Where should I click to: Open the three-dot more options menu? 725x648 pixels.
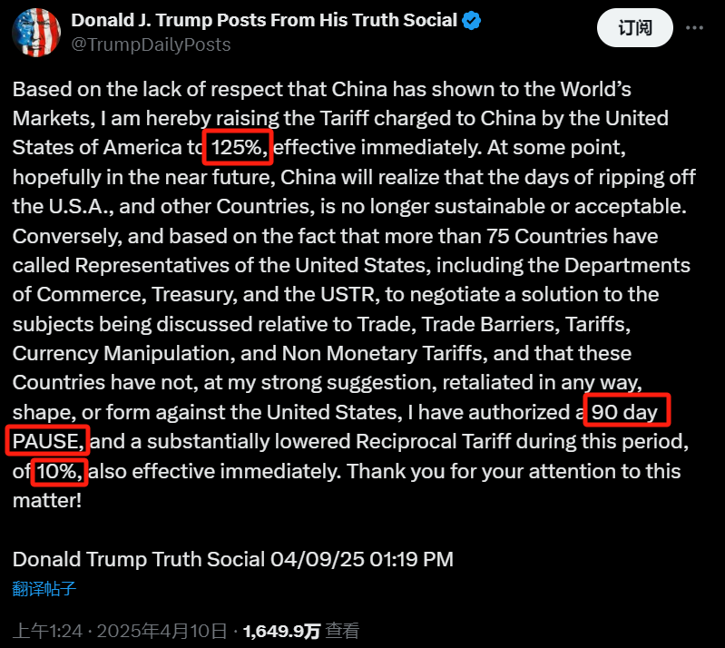[694, 28]
